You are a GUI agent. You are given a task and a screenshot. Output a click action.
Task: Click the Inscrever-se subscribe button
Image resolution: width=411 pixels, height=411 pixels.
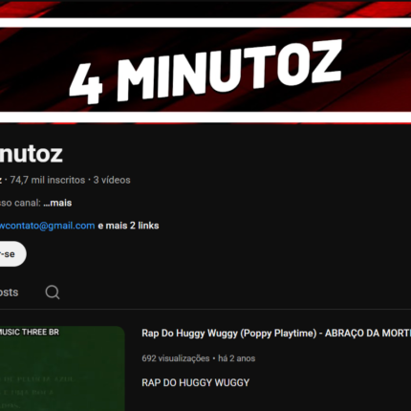(12, 254)
